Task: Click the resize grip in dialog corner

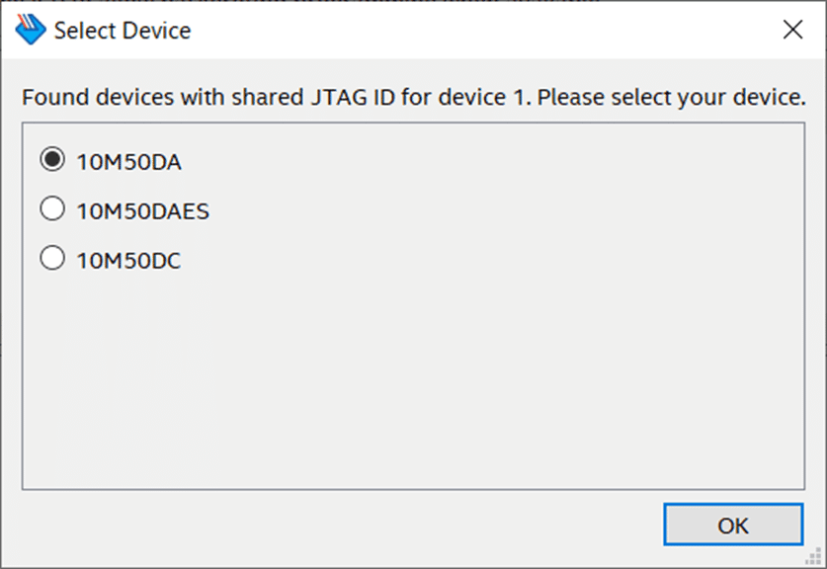Action: click(814, 556)
